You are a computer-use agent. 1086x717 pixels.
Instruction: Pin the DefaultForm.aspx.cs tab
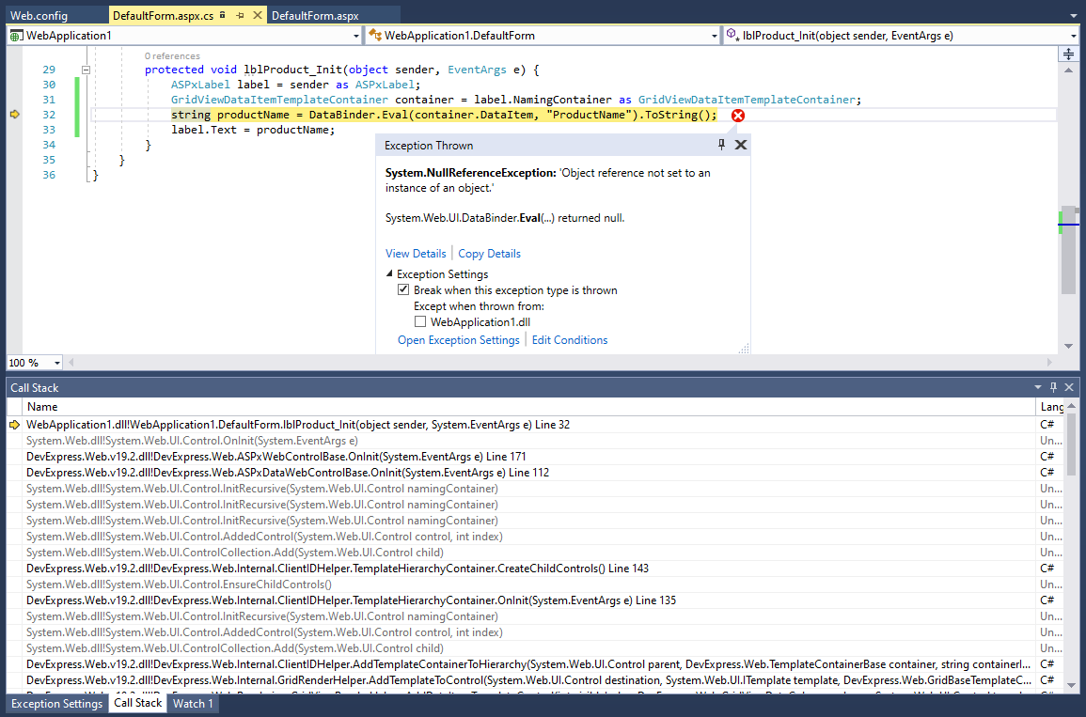coord(241,16)
